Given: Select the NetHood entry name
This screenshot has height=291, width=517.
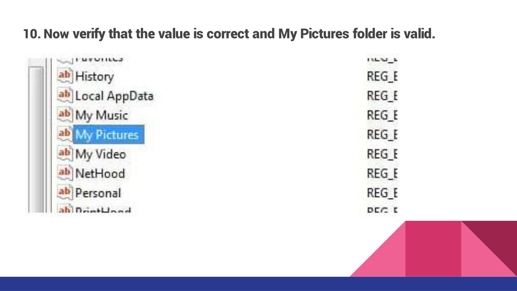Looking at the screenshot, I should click(x=100, y=174).
